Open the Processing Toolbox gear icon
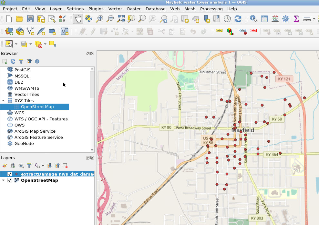Image resolution: width=319 pixels, height=225 pixels. click(x=286, y=19)
